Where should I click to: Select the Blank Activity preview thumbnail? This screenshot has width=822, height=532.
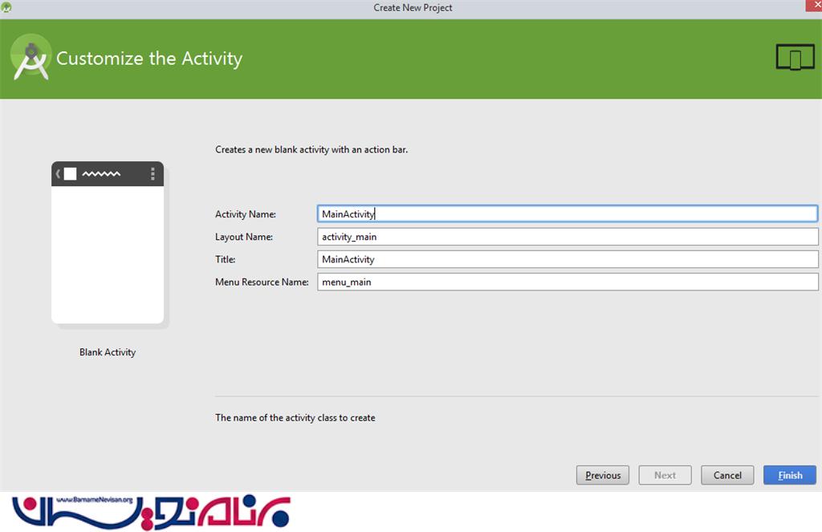point(108,242)
